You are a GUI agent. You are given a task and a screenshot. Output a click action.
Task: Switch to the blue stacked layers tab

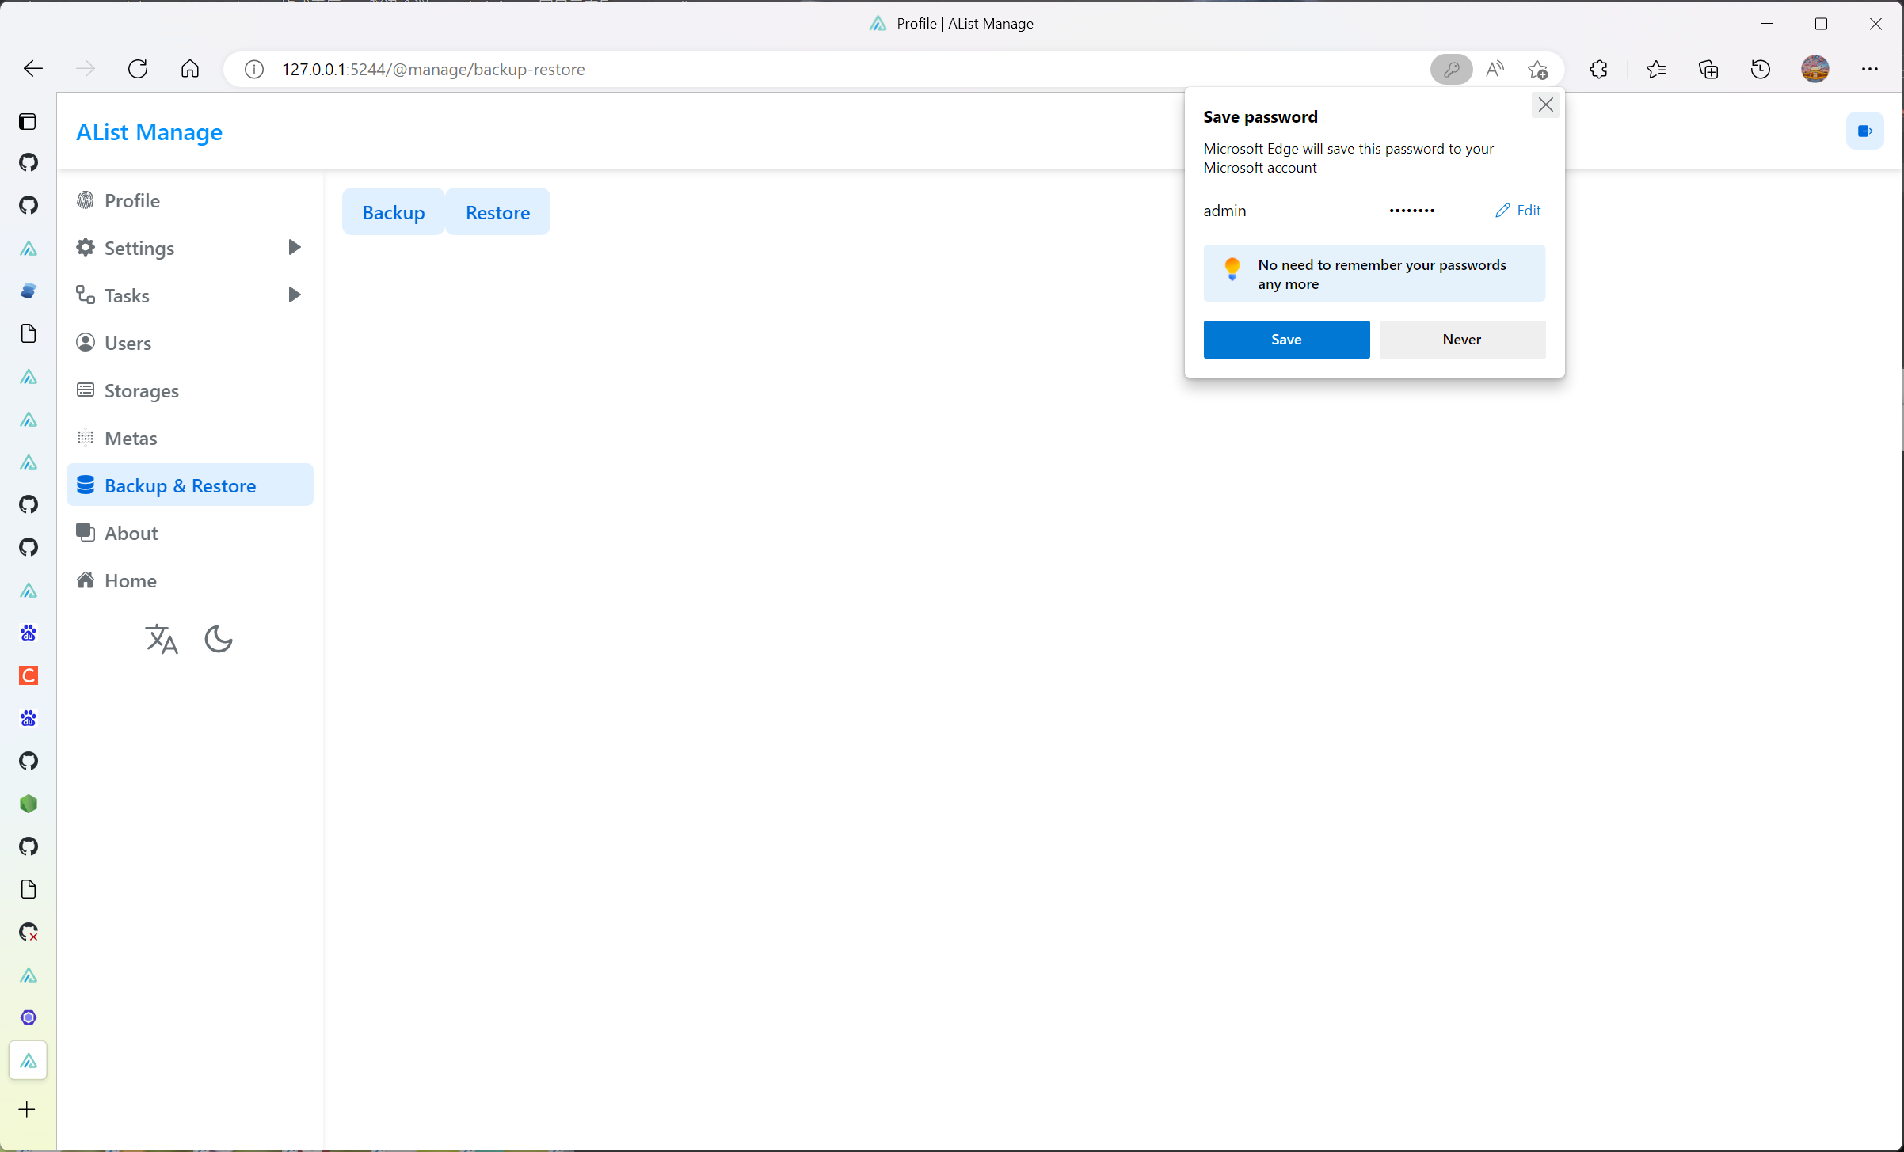[x=29, y=291]
